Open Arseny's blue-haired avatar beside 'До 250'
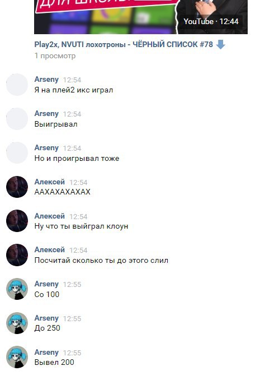279x380 pixels. pyautogui.click(x=17, y=323)
